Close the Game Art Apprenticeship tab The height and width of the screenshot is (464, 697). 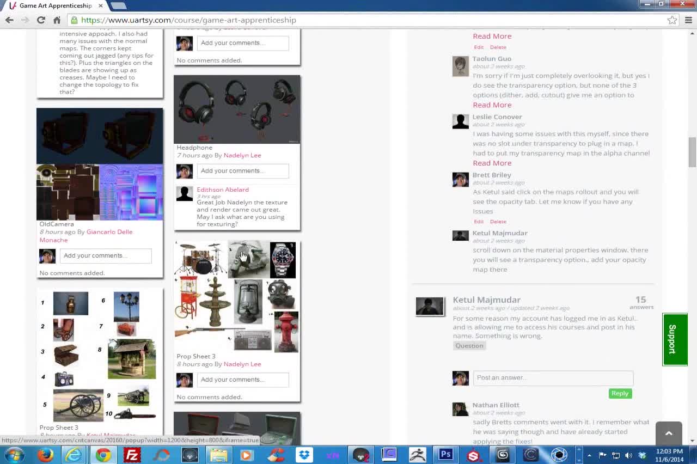100,5
